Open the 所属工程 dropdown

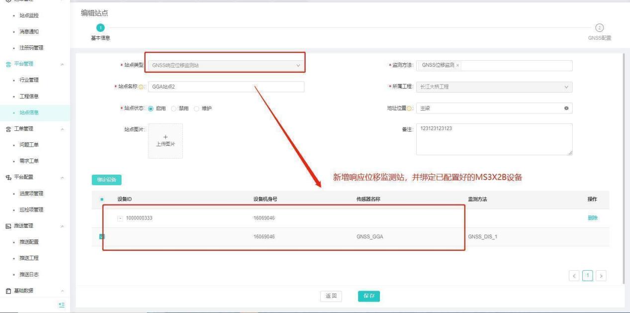(494, 87)
